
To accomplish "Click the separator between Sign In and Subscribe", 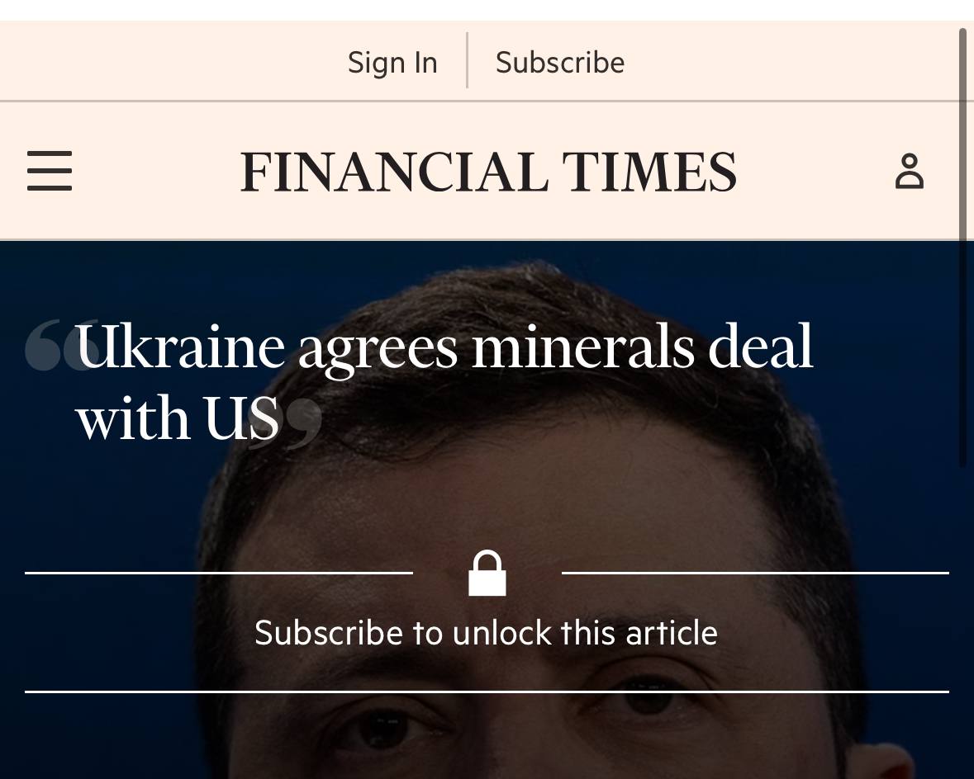I will (468, 60).
